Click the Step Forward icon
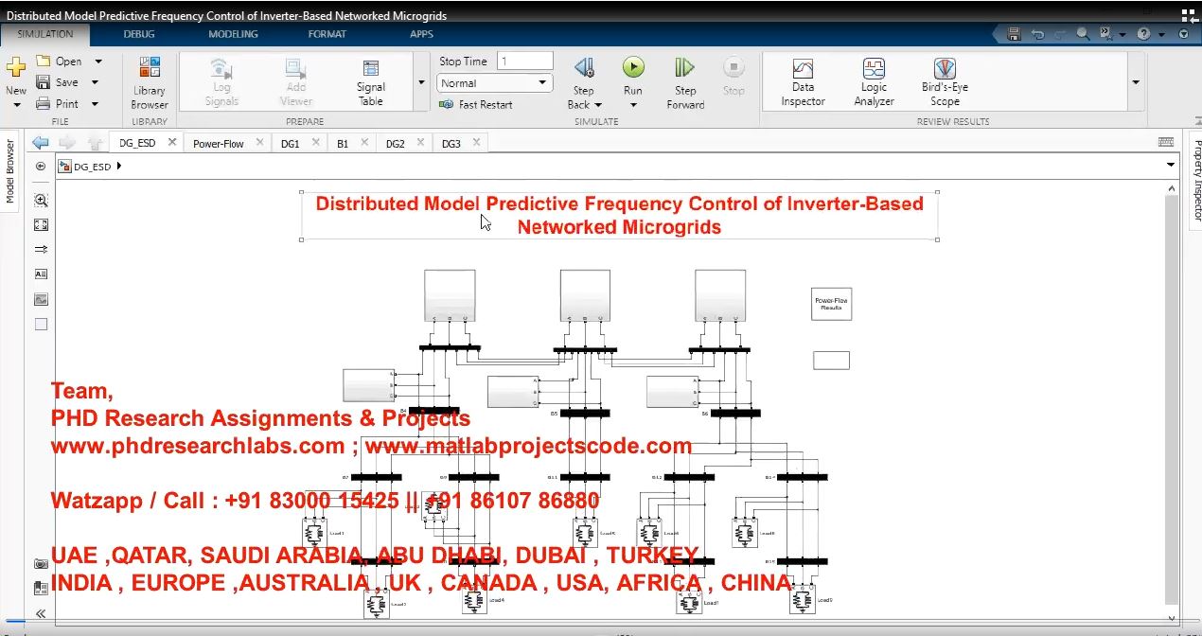This screenshot has height=636, width=1202. click(x=685, y=68)
